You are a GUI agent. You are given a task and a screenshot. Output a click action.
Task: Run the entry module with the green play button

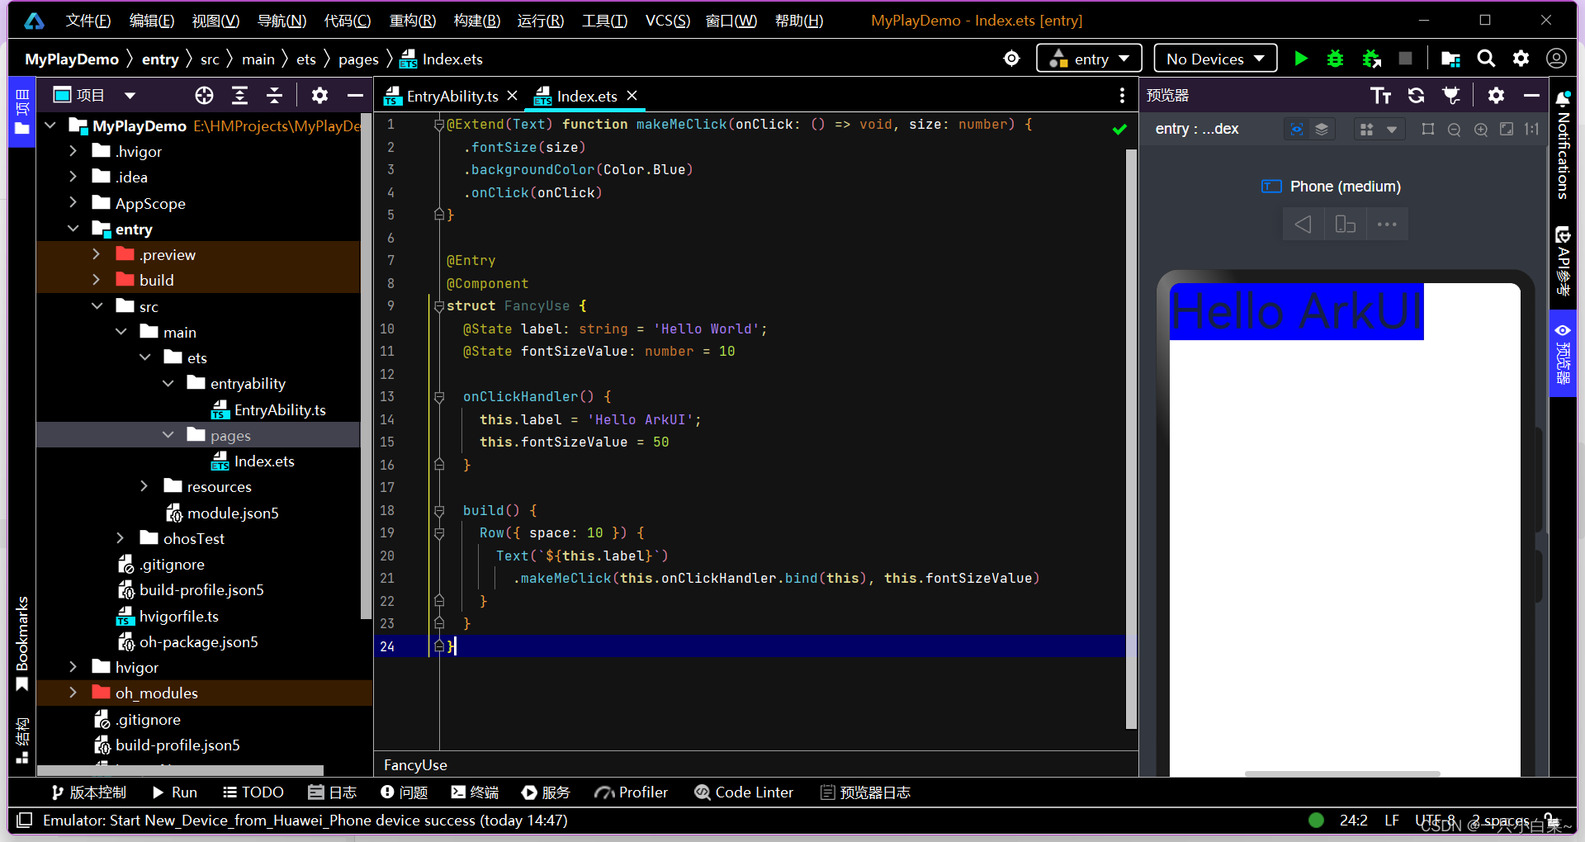point(1301,59)
